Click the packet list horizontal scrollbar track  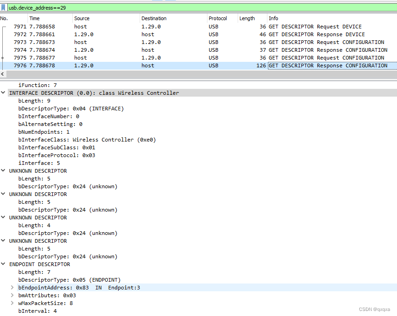coord(201,74)
